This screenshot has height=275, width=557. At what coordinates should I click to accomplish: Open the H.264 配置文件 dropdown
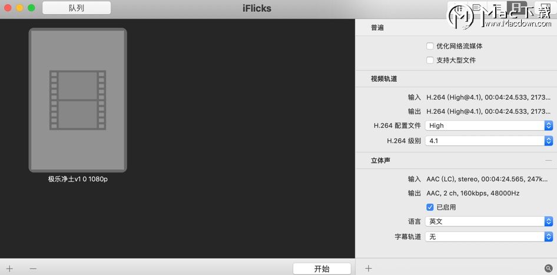489,125
